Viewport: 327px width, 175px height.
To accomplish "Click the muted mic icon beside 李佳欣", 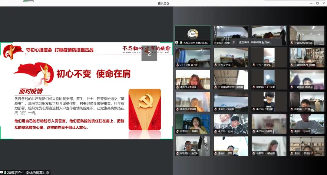I will [x=178, y=87].
